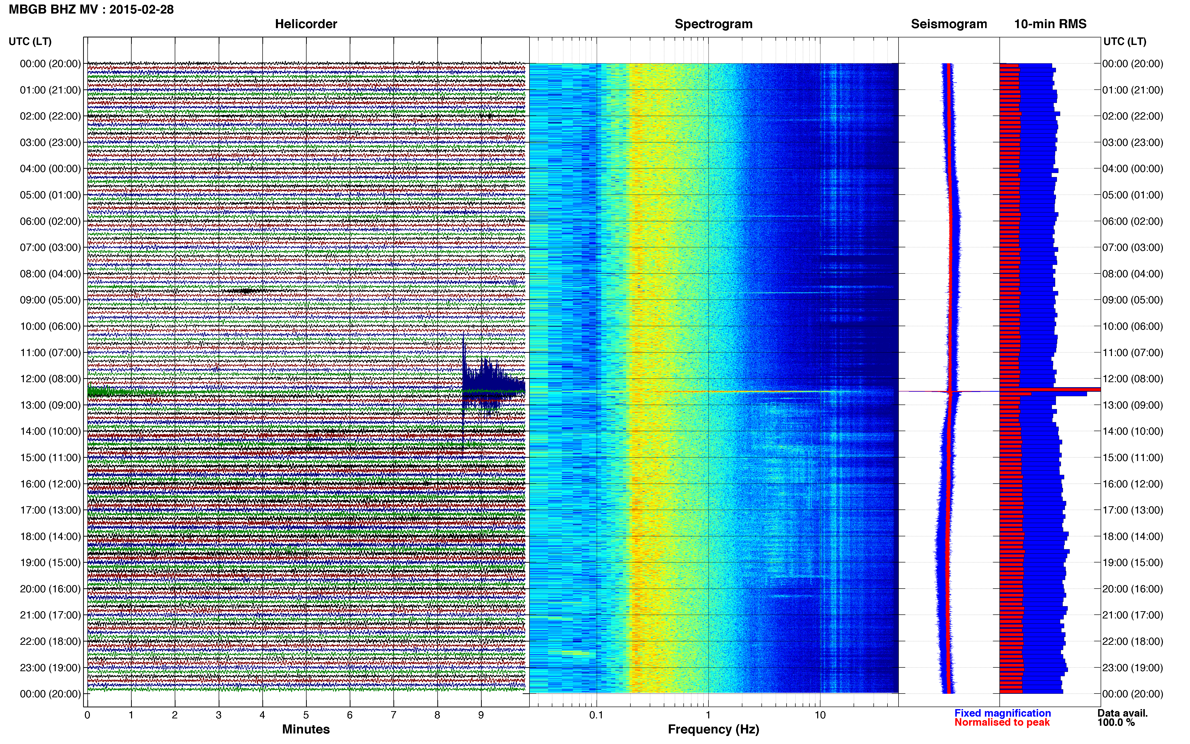Select the '19:00 (15:00)' label on the left axis
The width and height of the screenshot is (1190, 744).
(50, 562)
